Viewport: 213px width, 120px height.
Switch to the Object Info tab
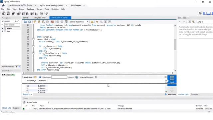(6, 108)
